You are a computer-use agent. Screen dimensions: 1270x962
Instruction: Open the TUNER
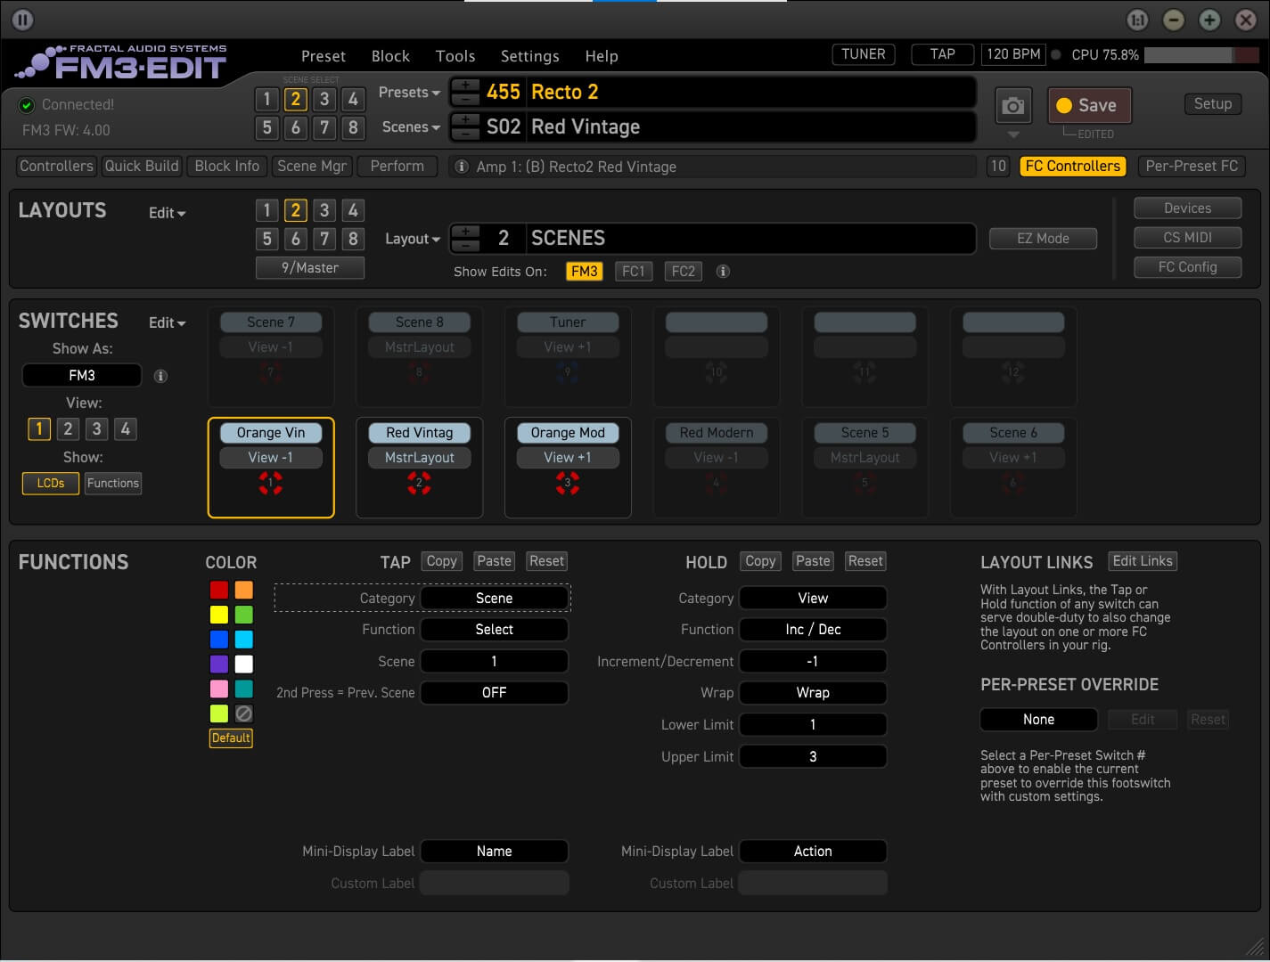(x=864, y=54)
